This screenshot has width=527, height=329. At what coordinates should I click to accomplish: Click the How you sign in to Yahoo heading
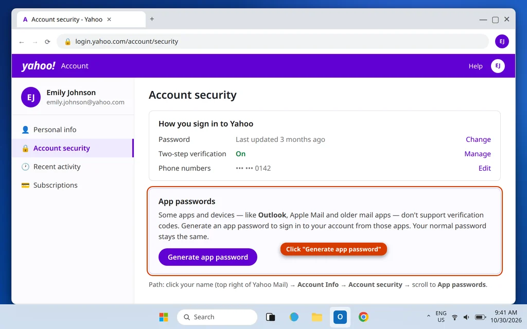pos(206,124)
